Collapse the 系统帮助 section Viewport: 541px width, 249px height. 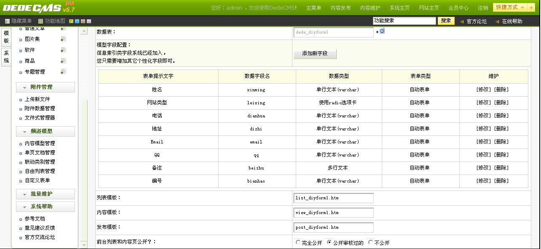tap(46, 207)
